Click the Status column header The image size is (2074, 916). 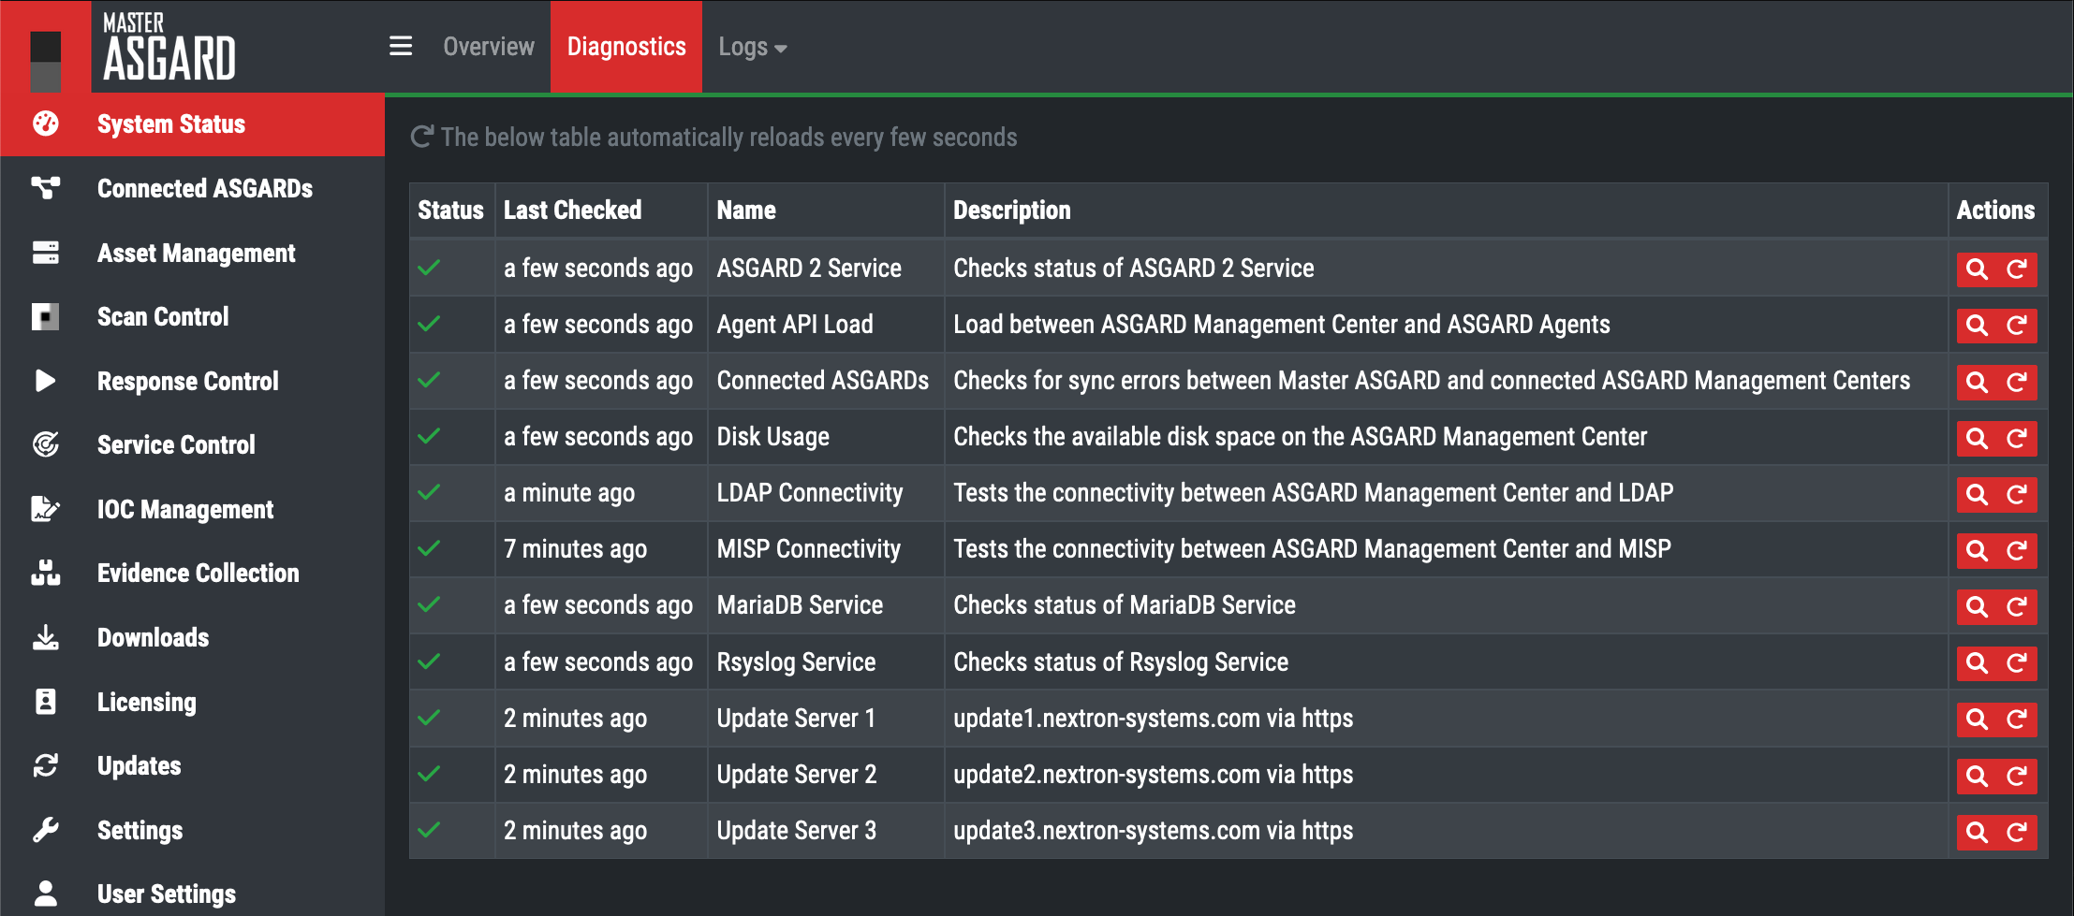click(450, 211)
